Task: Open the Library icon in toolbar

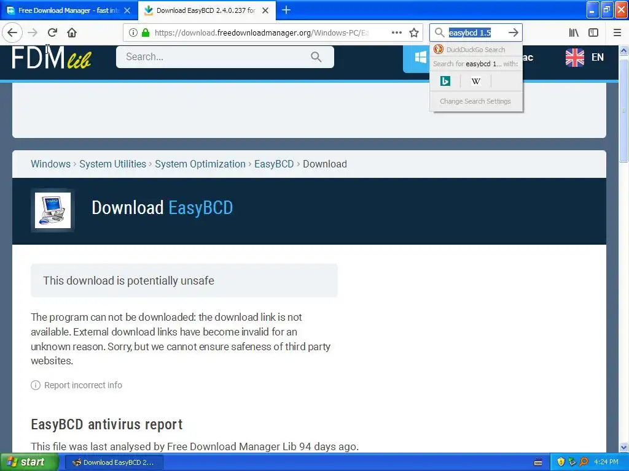Action: coord(574,33)
